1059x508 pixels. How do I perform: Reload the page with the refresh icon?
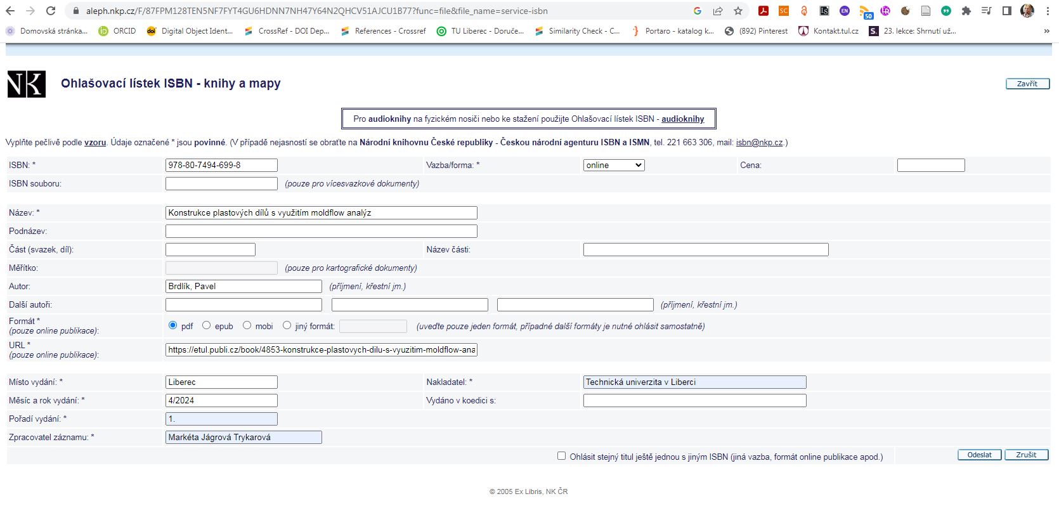pyautogui.click(x=51, y=11)
